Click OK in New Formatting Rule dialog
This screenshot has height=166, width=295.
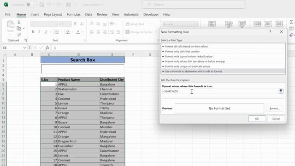tap(257, 119)
